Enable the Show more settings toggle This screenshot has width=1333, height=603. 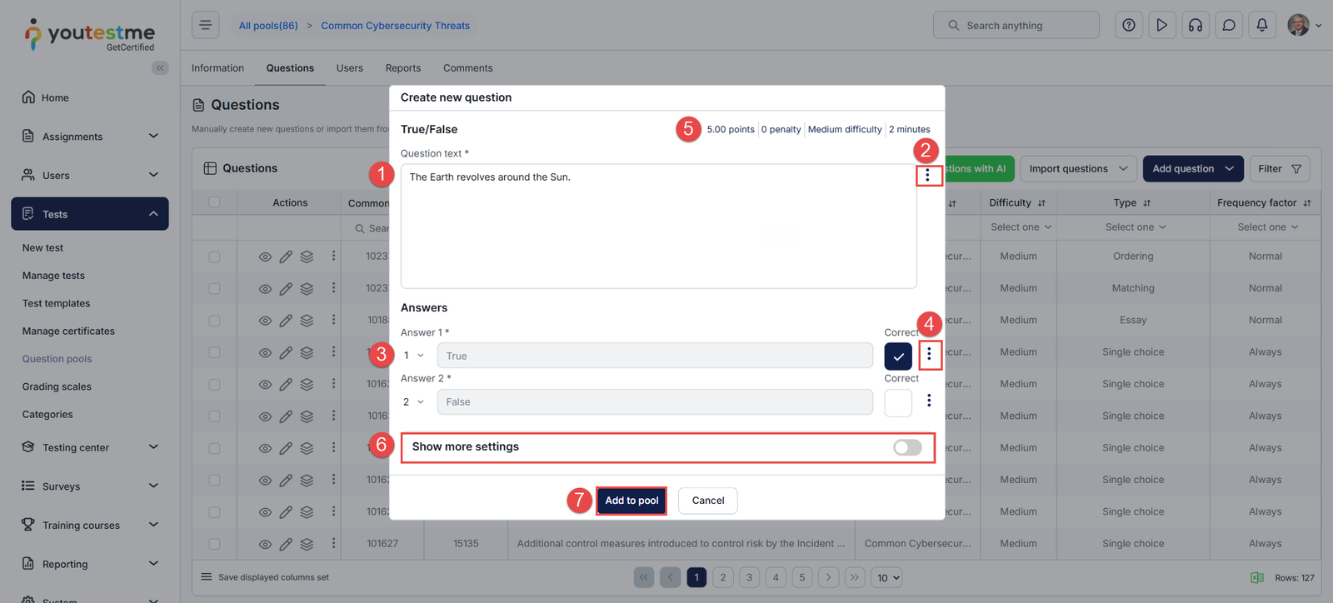tap(907, 447)
